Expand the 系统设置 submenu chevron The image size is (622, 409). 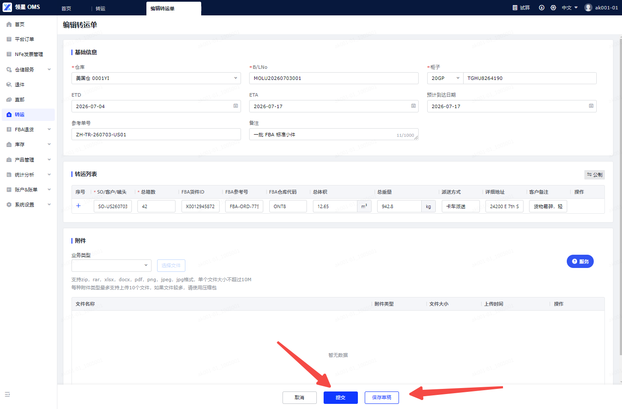click(x=49, y=205)
